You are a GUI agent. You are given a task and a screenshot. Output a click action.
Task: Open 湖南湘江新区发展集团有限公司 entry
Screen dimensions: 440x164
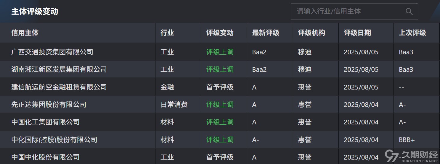coord(59,69)
